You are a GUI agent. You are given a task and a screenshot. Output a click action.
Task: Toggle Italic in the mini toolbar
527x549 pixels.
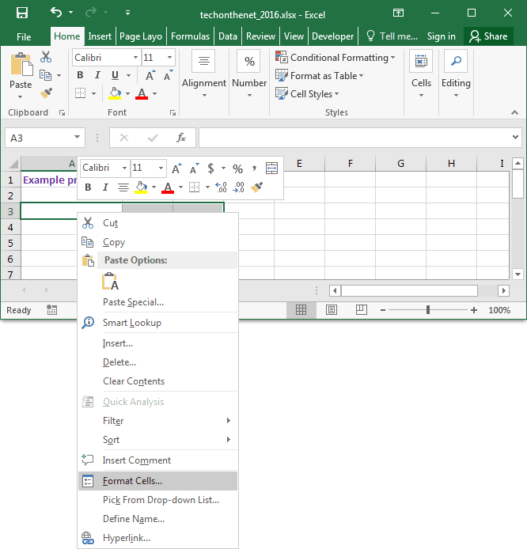pyautogui.click(x=105, y=187)
